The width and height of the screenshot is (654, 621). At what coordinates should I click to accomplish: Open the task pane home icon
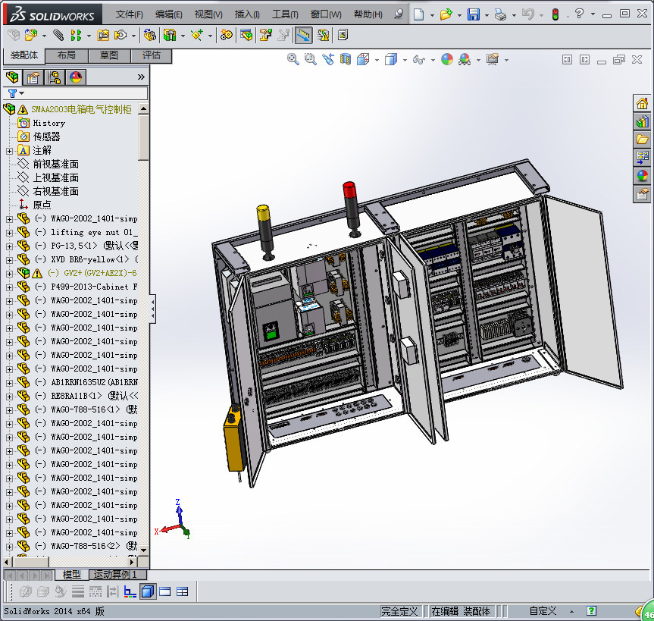(642, 104)
